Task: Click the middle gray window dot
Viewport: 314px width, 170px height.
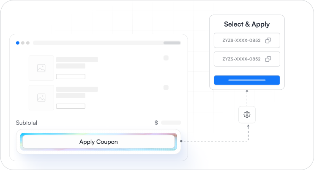Action: (x=23, y=43)
